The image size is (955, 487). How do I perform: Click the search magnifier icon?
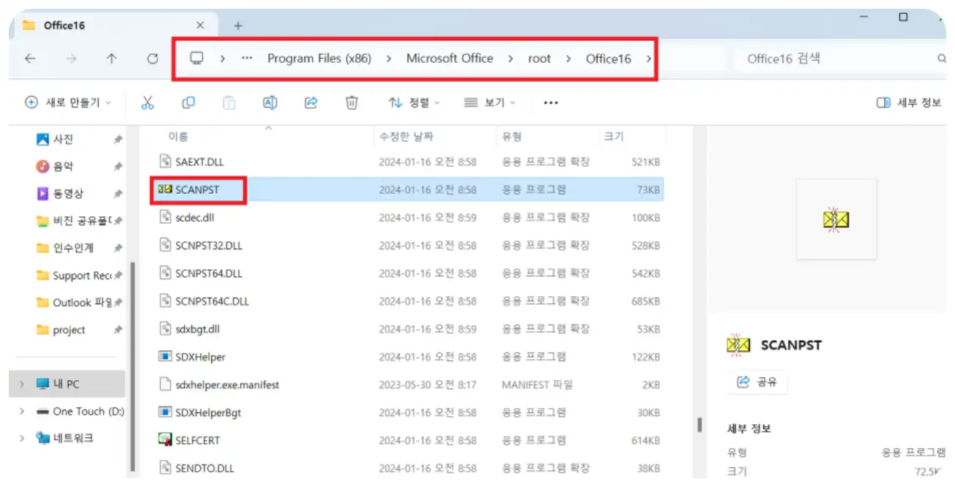941,58
